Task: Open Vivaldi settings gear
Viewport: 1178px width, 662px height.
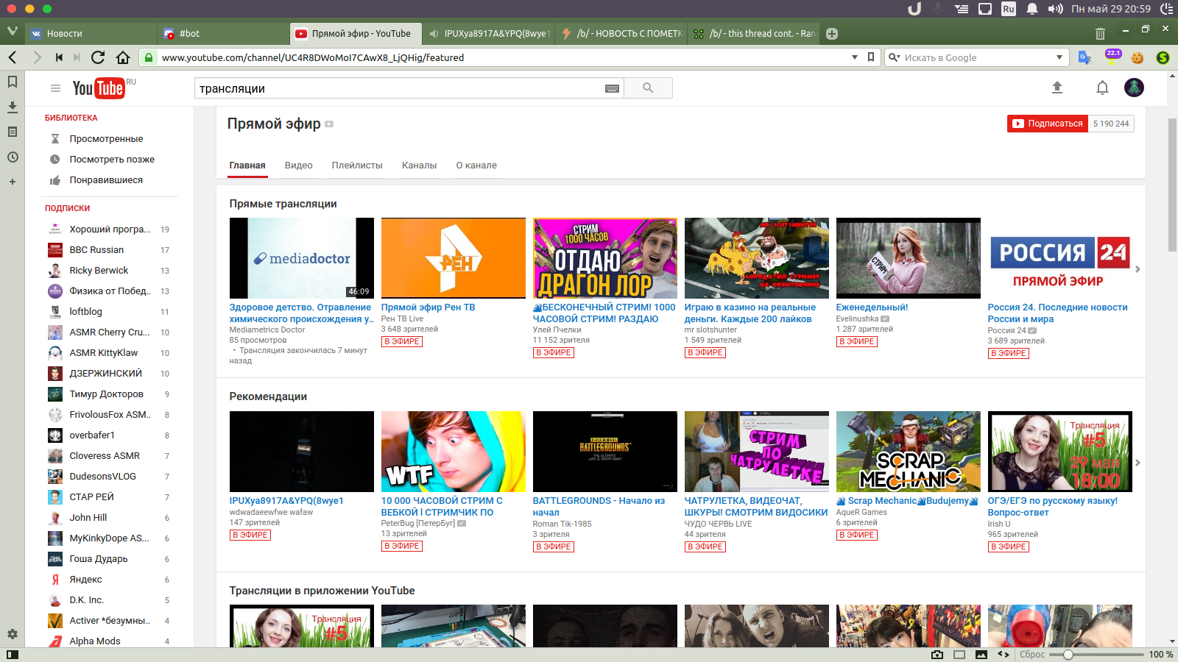Action: [13, 634]
